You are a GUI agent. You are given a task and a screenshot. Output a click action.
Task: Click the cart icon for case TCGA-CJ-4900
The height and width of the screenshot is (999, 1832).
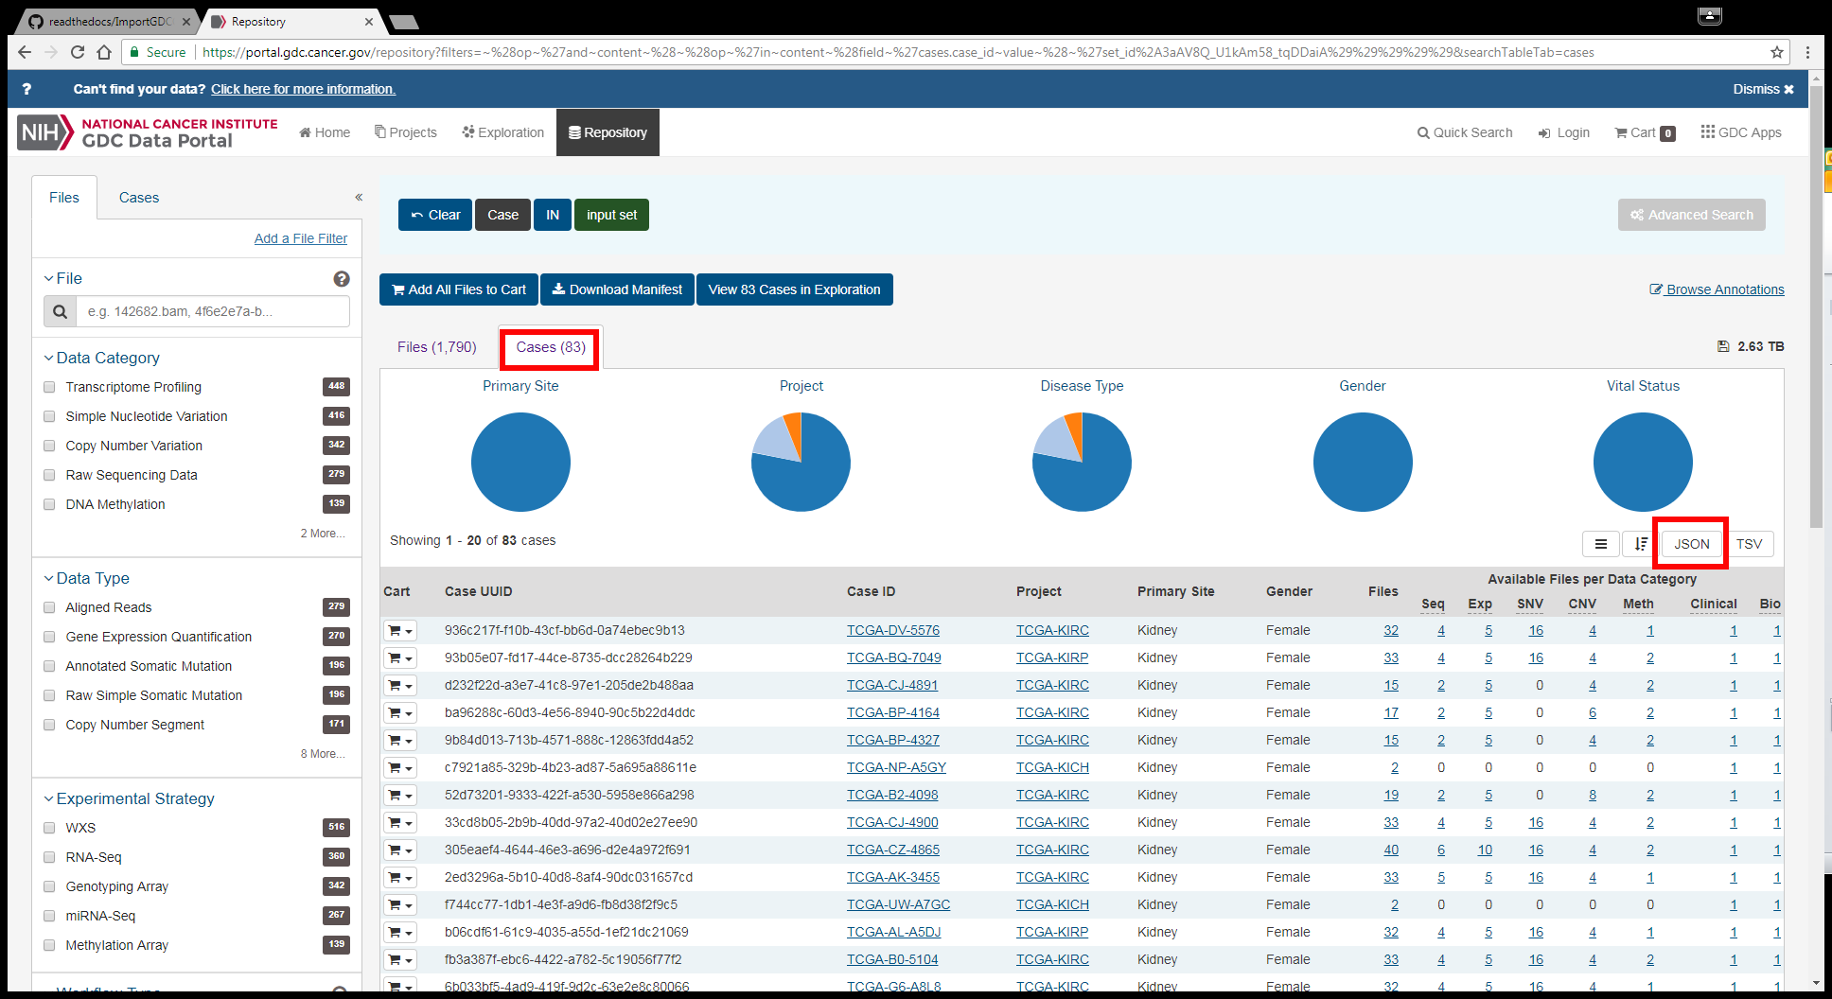(x=401, y=823)
